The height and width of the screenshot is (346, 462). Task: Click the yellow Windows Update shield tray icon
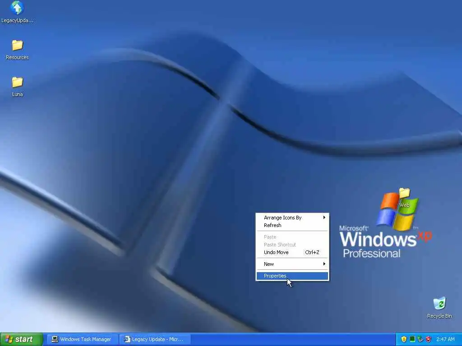[x=404, y=339]
